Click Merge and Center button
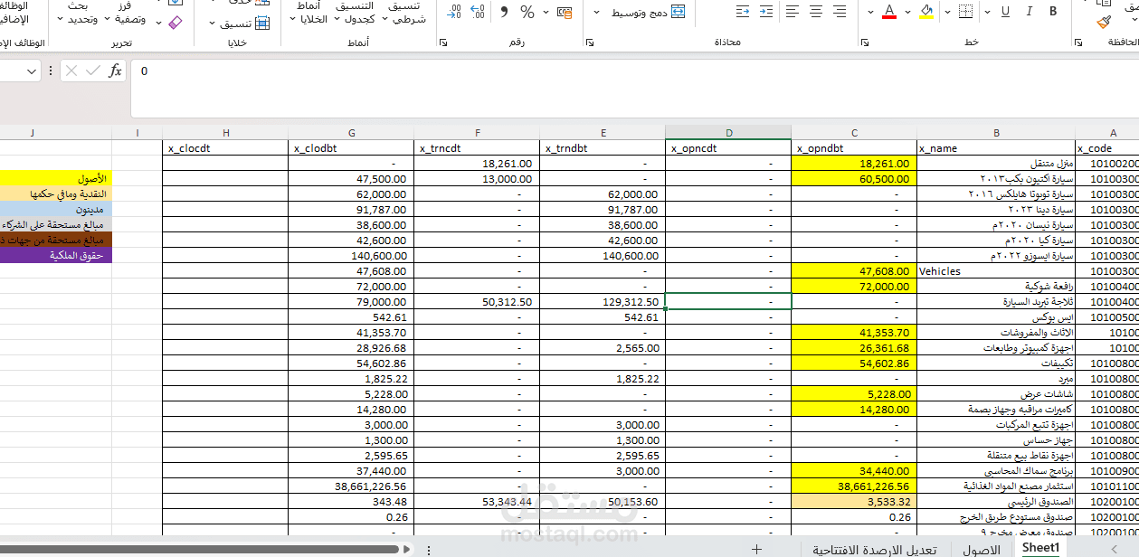 (x=648, y=12)
